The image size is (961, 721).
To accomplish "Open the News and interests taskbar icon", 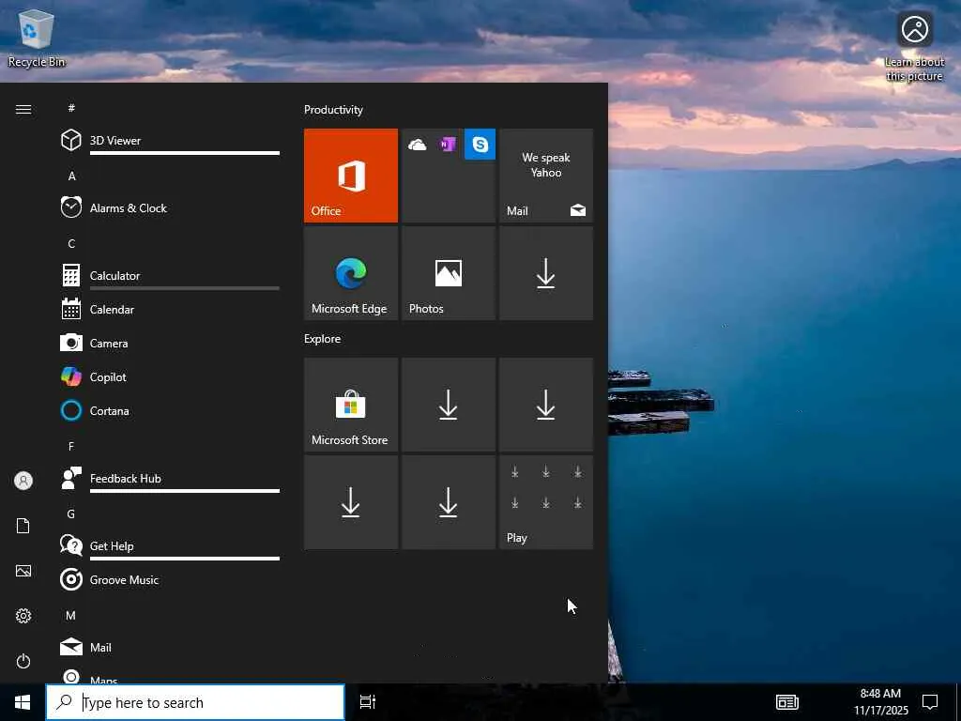I will (787, 702).
